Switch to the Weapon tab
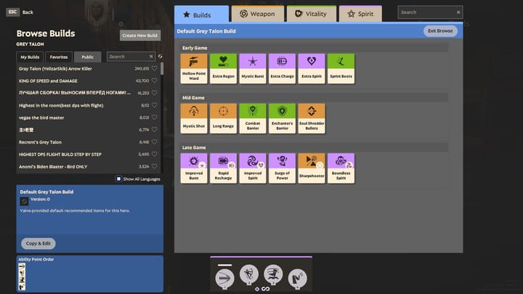 click(257, 14)
